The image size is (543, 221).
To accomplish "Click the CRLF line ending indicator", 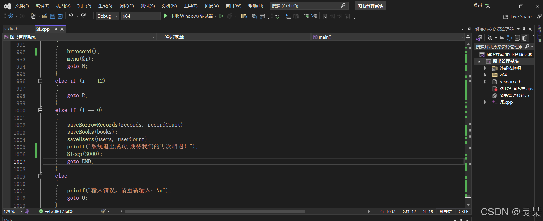I will [463, 212].
